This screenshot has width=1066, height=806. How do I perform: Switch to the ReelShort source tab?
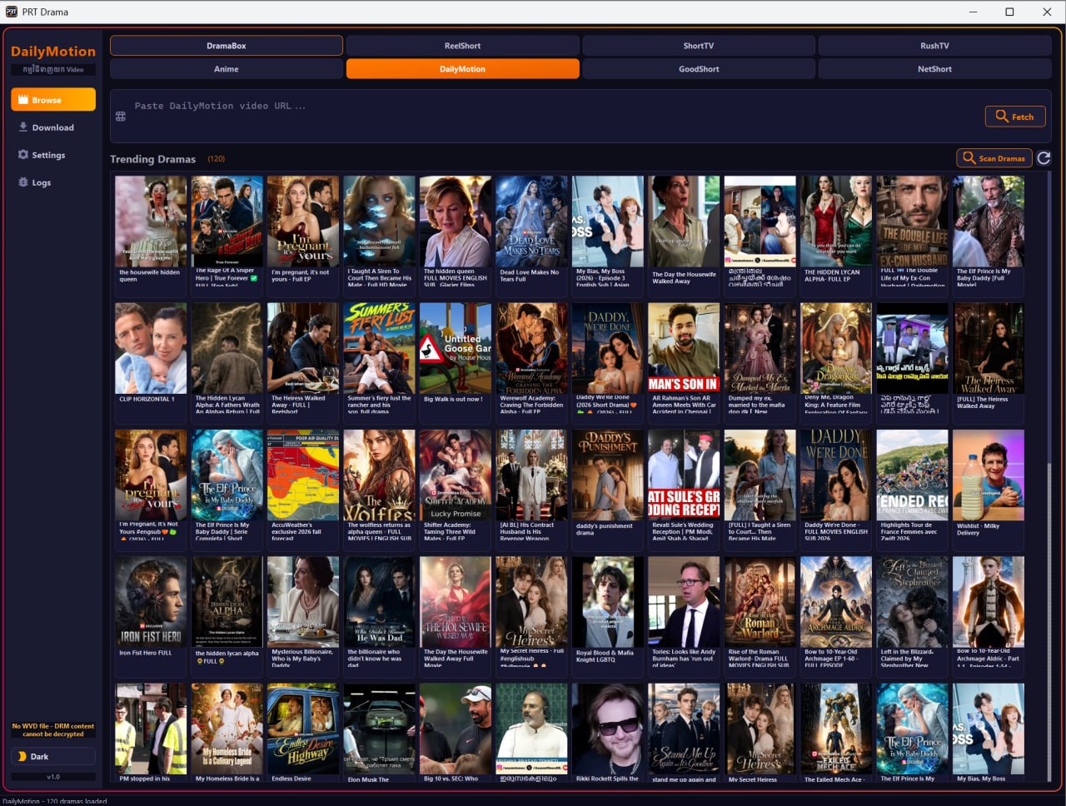[x=462, y=46]
